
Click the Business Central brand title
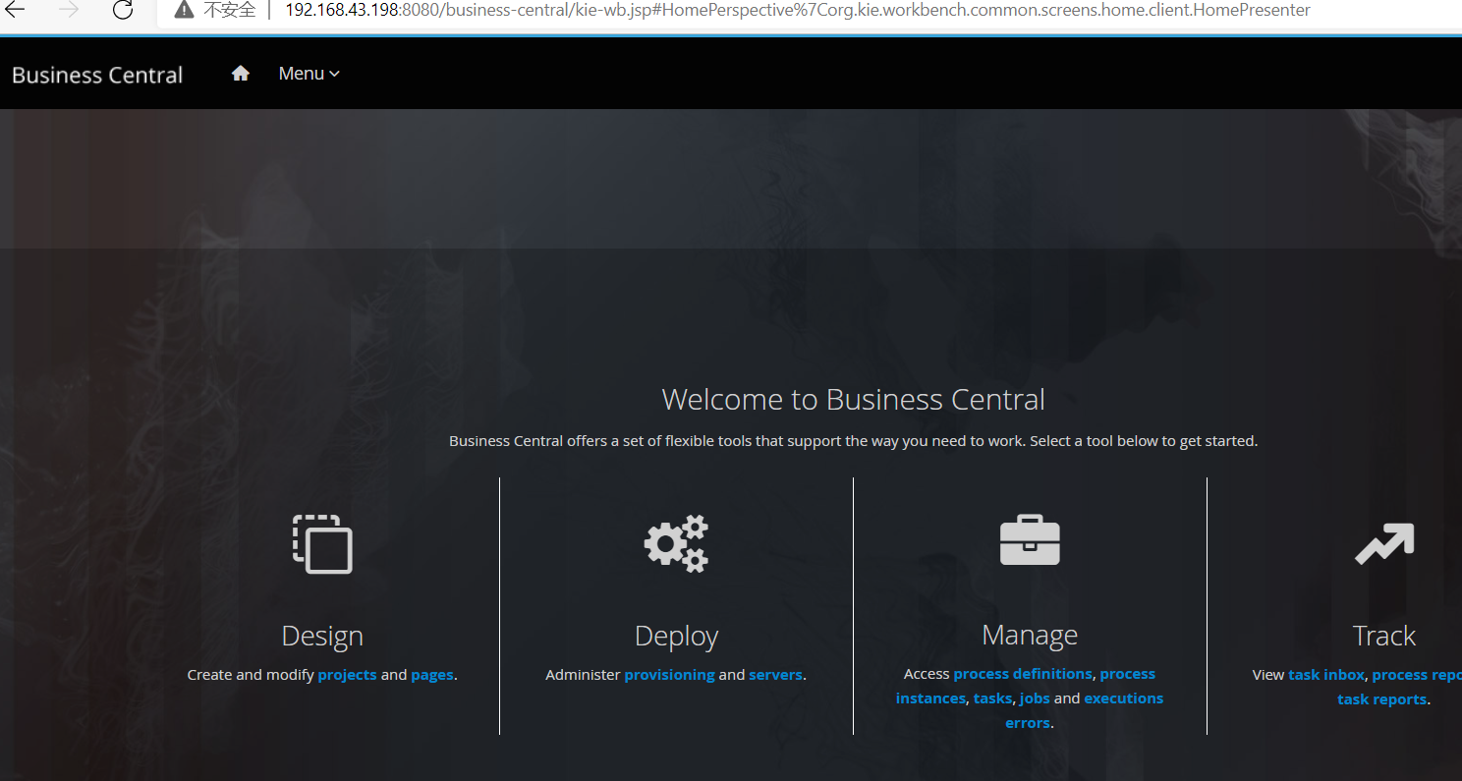(96, 74)
